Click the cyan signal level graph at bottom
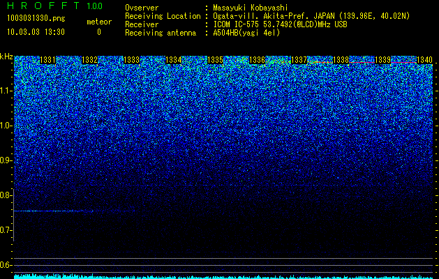The height and width of the screenshot is (279, 439). 223,276
